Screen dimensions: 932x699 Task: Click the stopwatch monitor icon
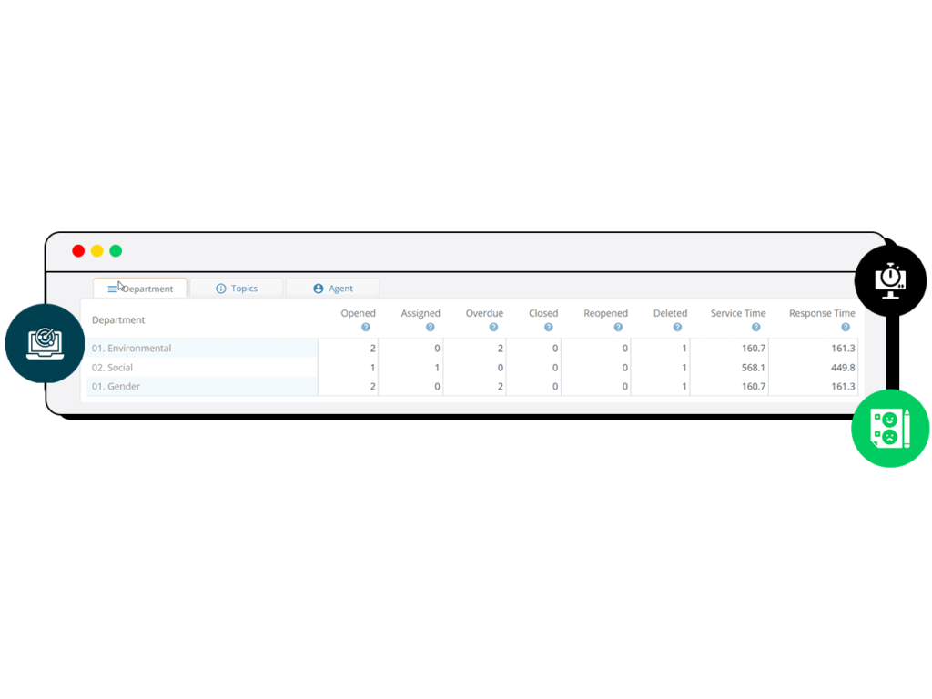(889, 279)
